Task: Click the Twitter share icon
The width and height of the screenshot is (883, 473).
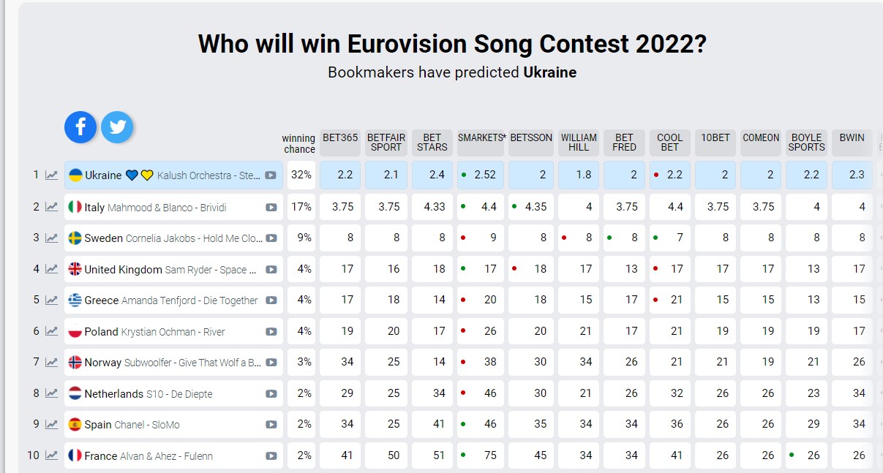Action: tap(117, 127)
